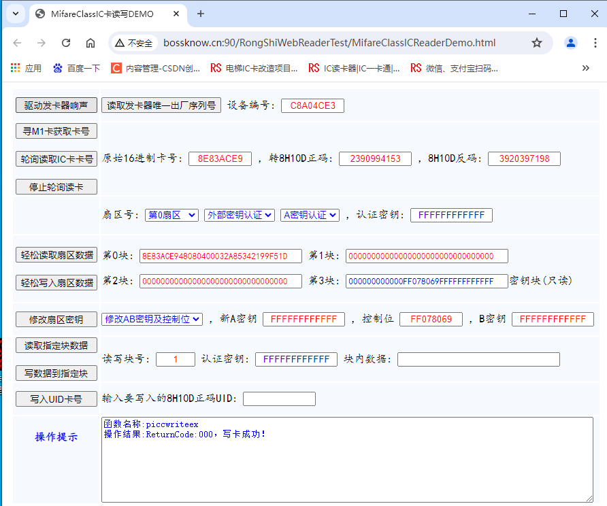The height and width of the screenshot is (506, 607).
Task: Click the 块内数据 input field
Action: coord(478,359)
